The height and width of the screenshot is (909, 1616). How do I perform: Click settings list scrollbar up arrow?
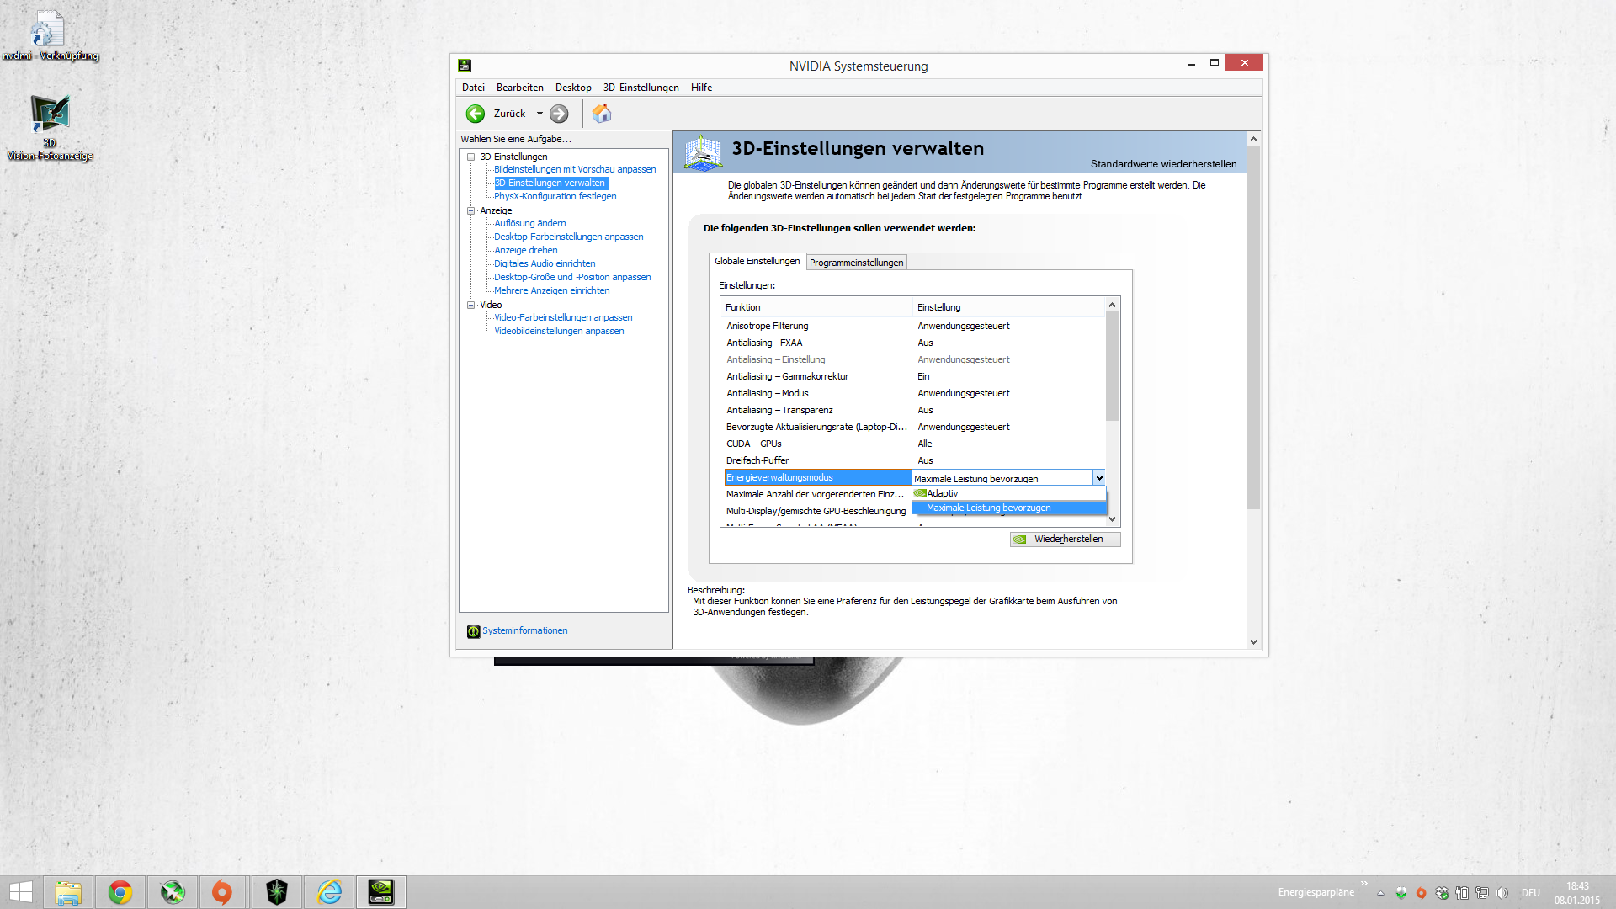[x=1112, y=305]
